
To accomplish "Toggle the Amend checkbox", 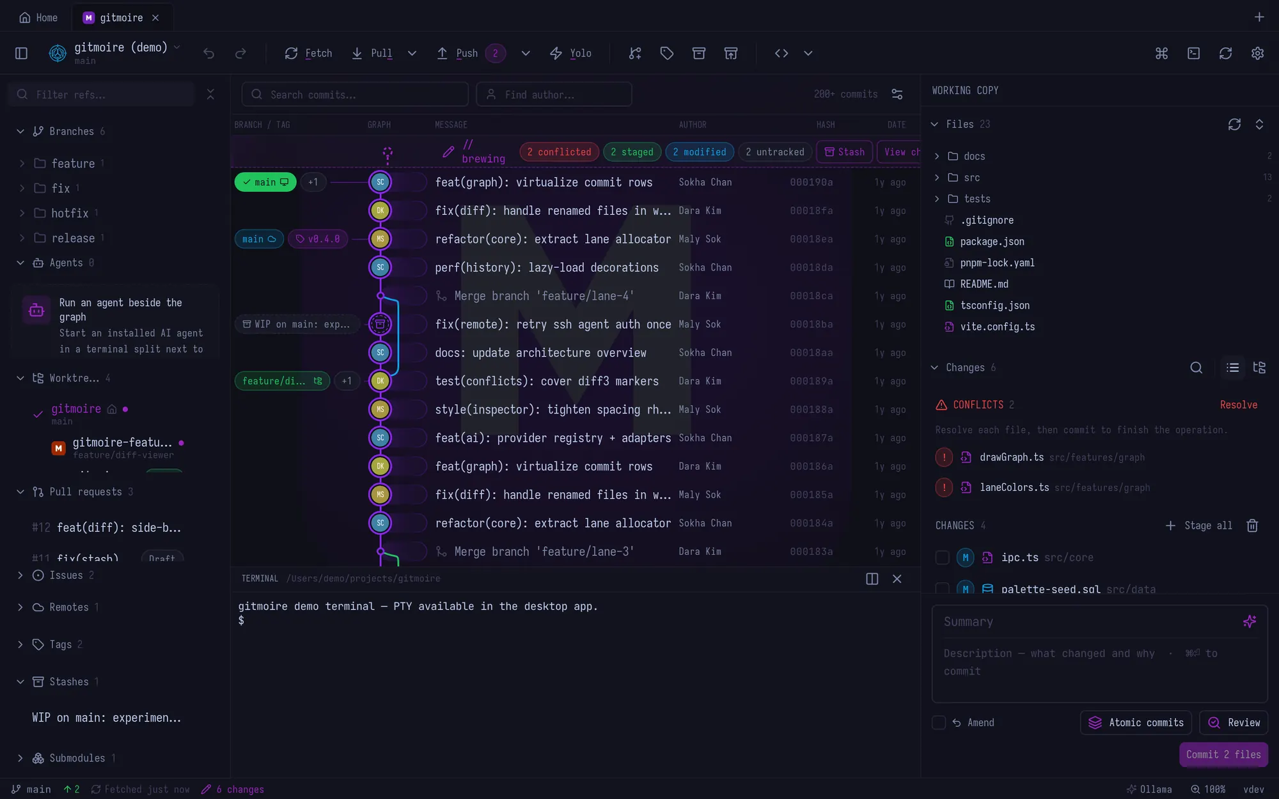I will click(x=939, y=722).
